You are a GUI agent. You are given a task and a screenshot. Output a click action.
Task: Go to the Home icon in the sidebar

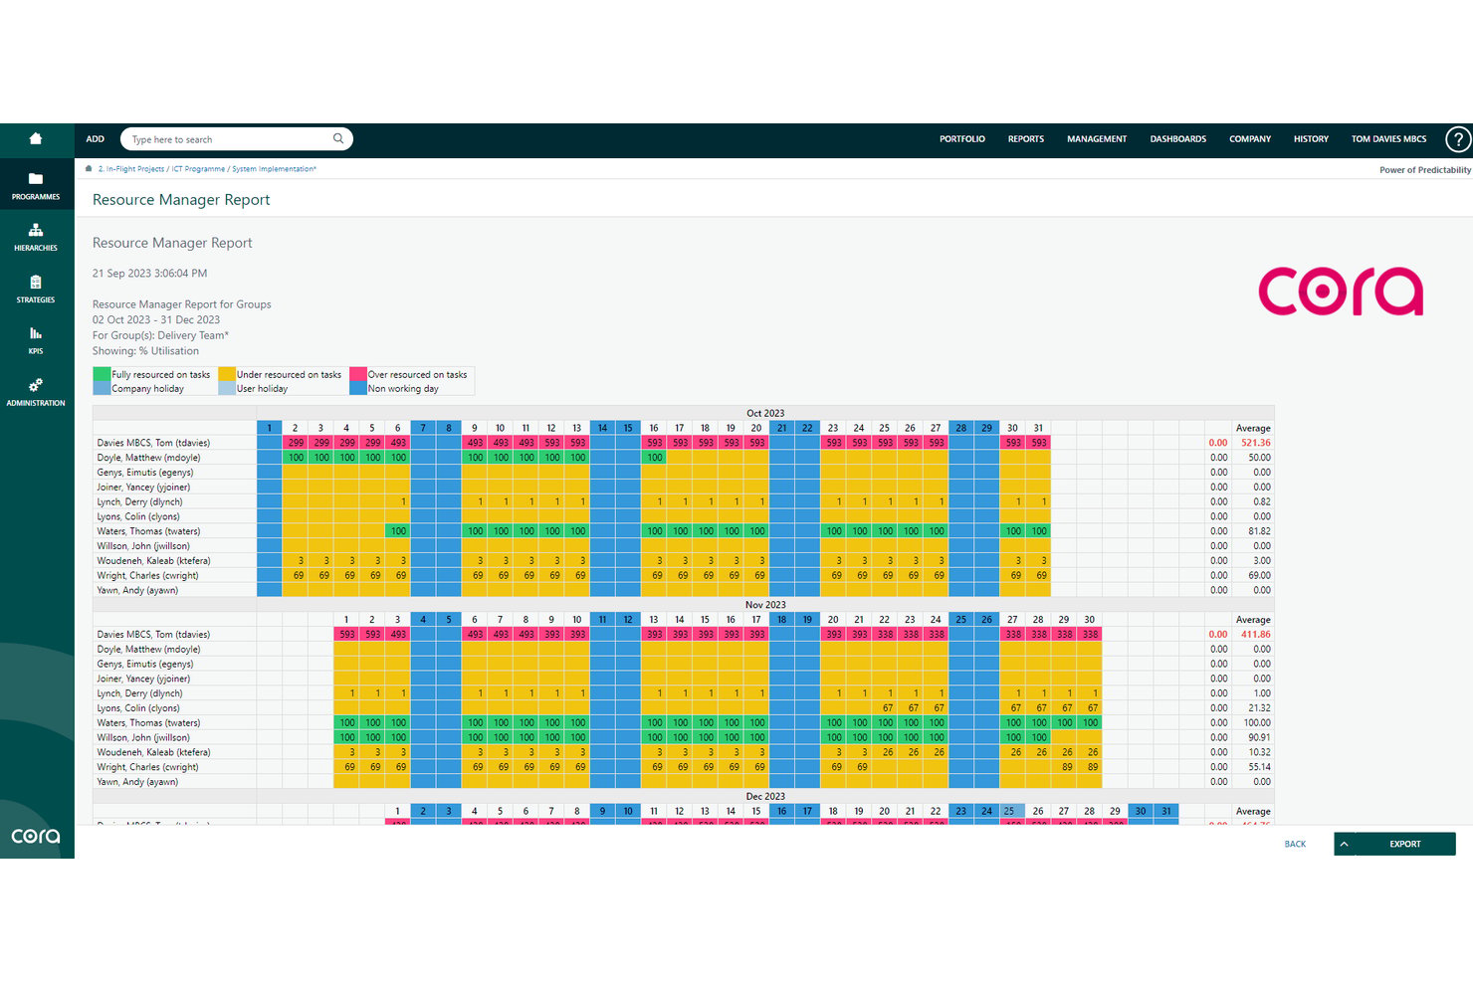[36, 139]
